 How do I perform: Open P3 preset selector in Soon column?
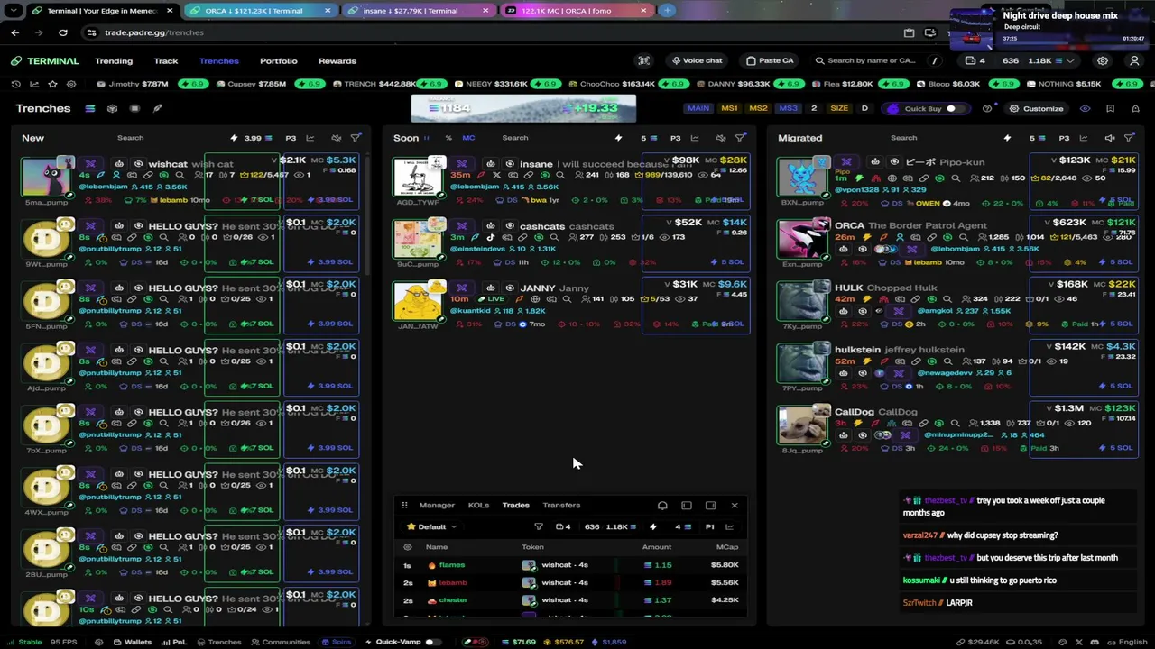coord(675,138)
